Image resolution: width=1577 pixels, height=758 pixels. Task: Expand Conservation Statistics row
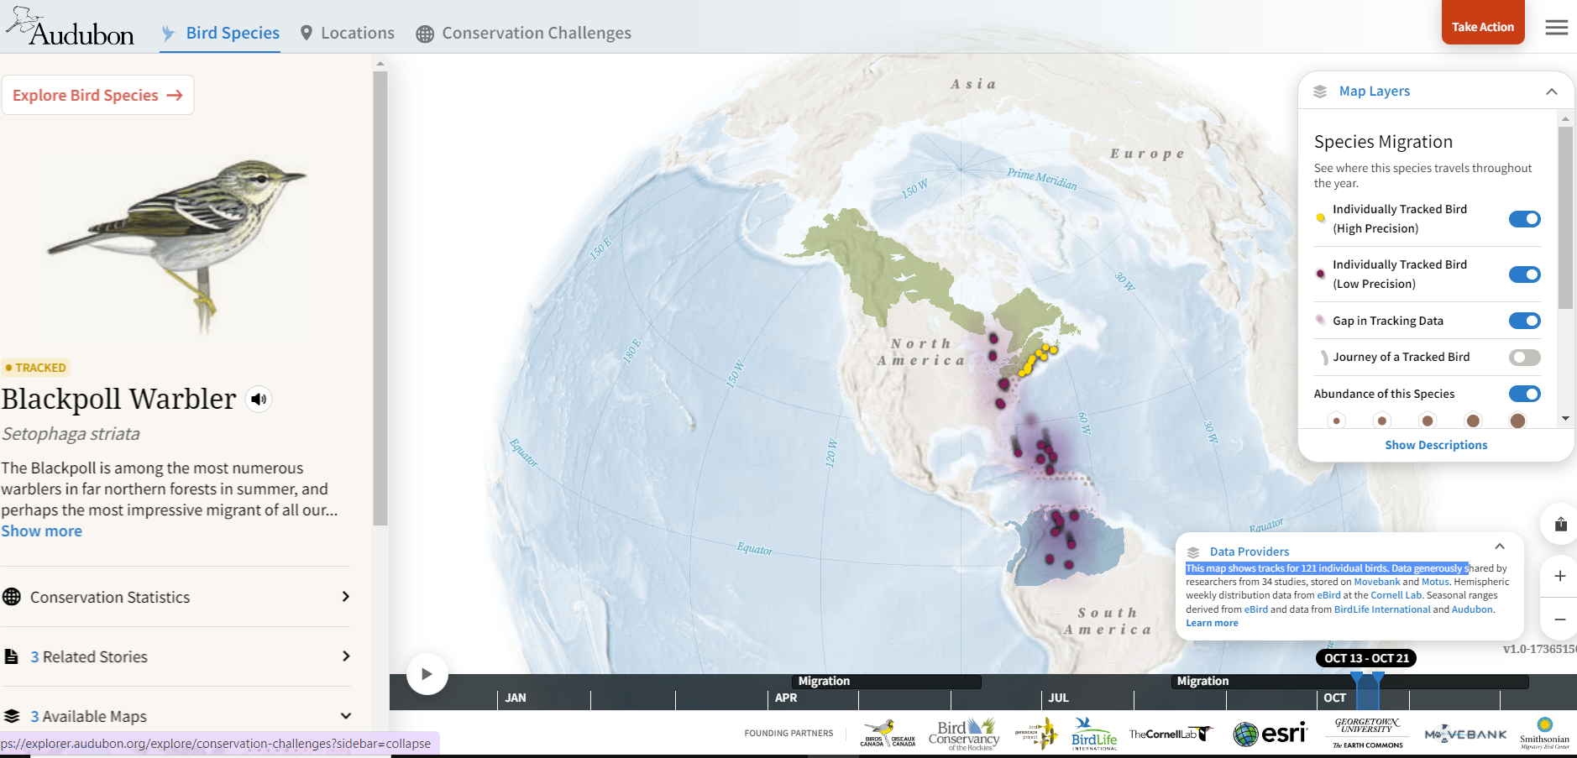coord(176,597)
